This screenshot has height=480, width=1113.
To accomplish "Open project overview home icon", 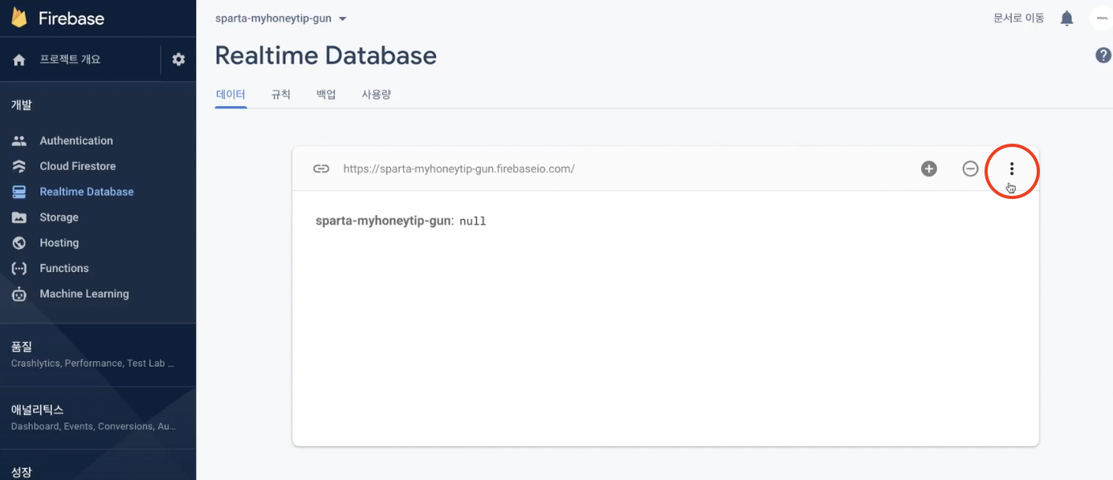I will (19, 60).
